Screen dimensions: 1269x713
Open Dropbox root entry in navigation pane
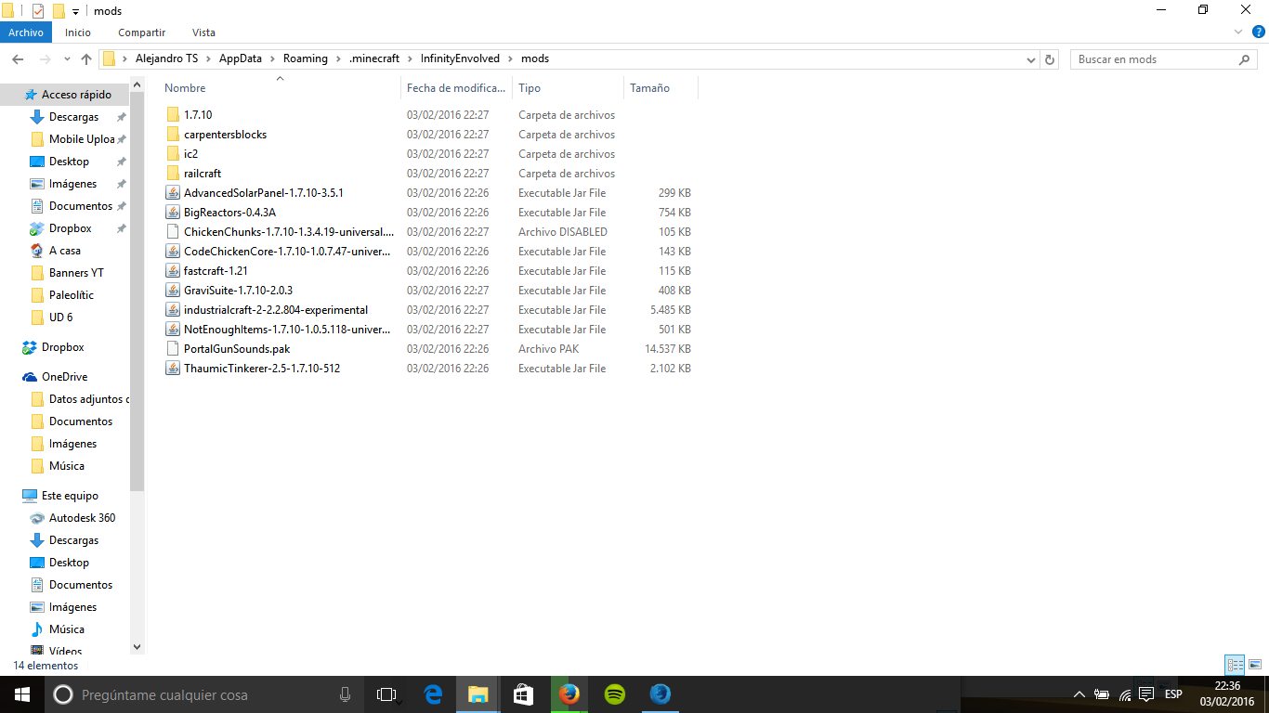tap(62, 347)
